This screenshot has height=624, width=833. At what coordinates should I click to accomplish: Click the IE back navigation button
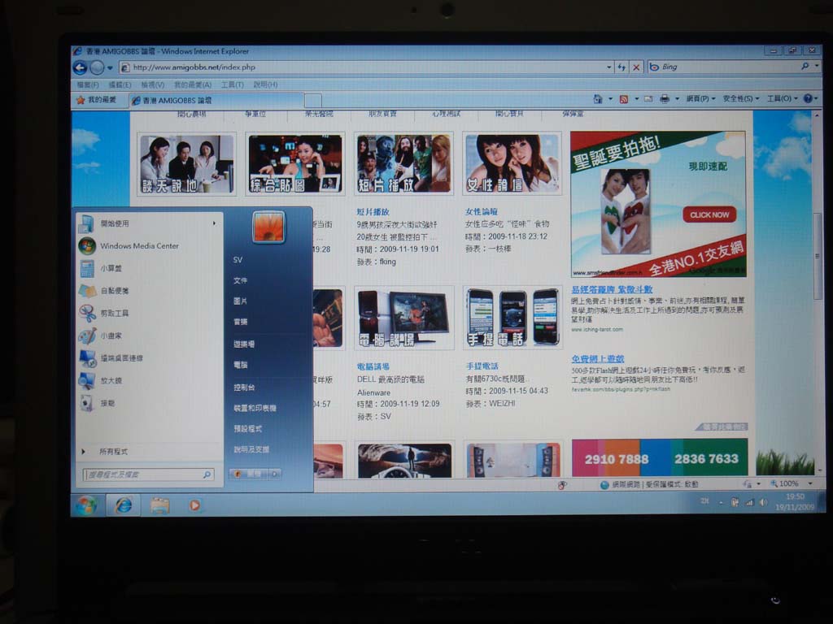[x=80, y=67]
